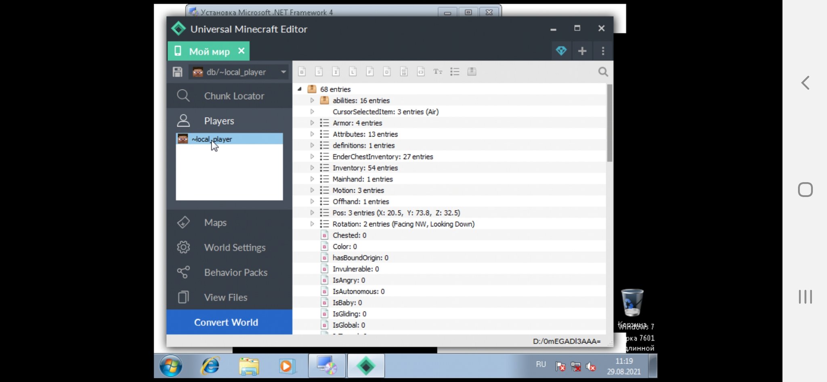This screenshot has height=382, width=827.
Task: Add a Long tag from the toolbar
Action: (x=353, y=72)
